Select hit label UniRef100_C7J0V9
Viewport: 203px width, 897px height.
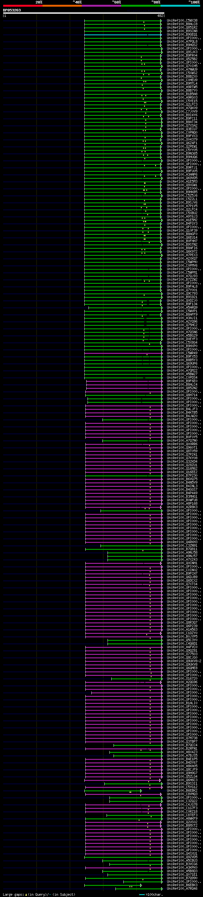tap(182, 112)
